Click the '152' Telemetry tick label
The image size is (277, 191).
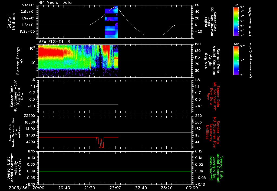tap(198, 129)
